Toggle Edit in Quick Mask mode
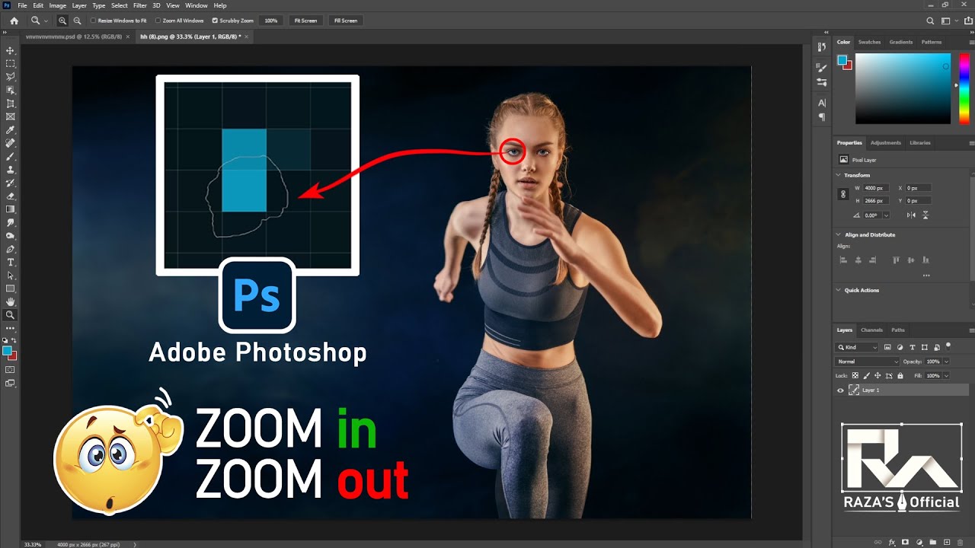 [11, 369]
